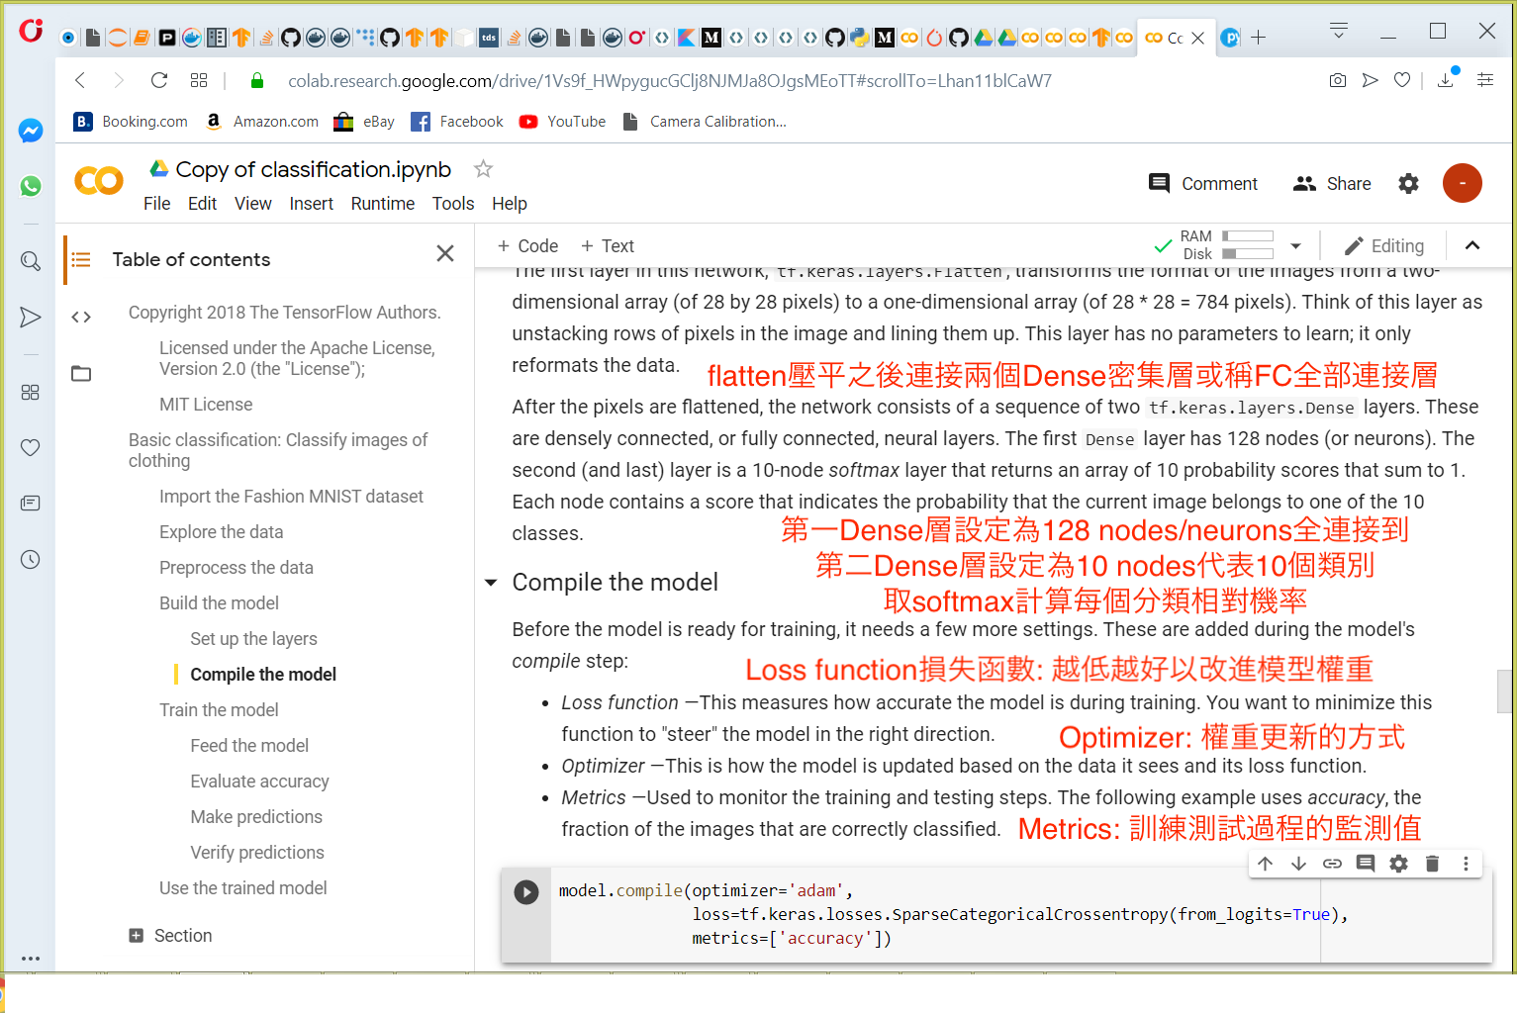Open the Runtime menu
This screenshot has width=1517, height=1013.
tap(383, 203)
